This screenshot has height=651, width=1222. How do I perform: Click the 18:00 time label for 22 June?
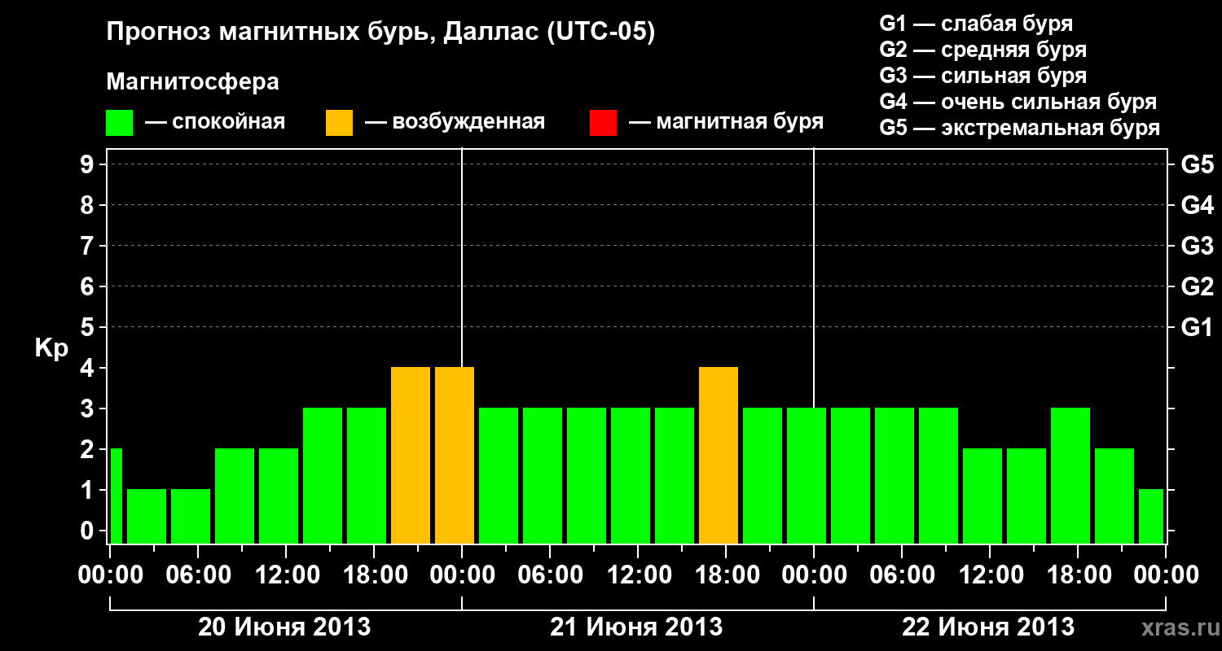[1078, 575]
